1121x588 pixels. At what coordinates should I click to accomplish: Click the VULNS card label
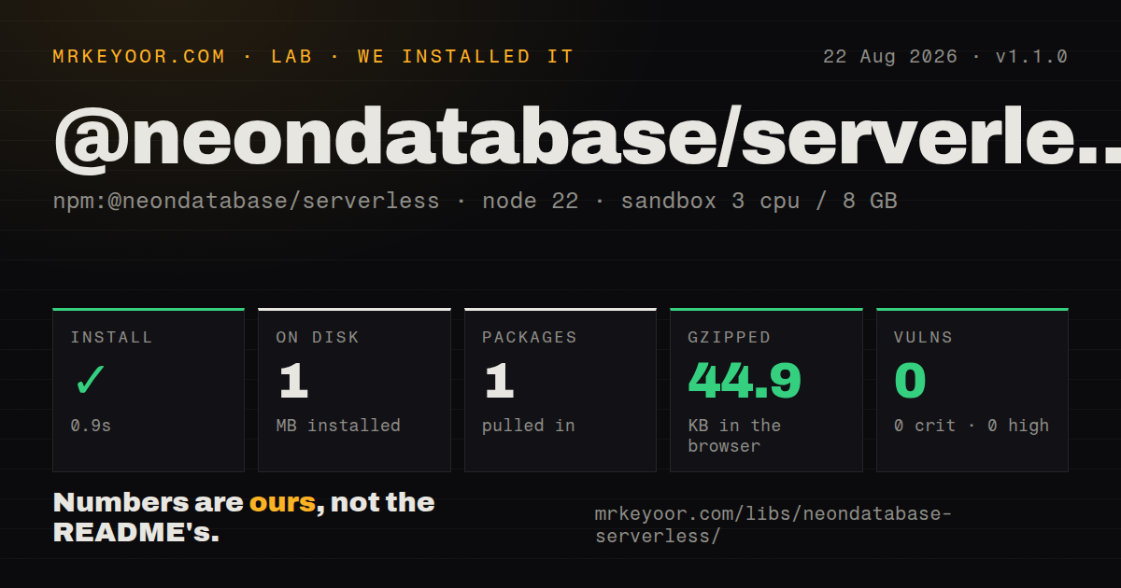click(x=923, y=337)
